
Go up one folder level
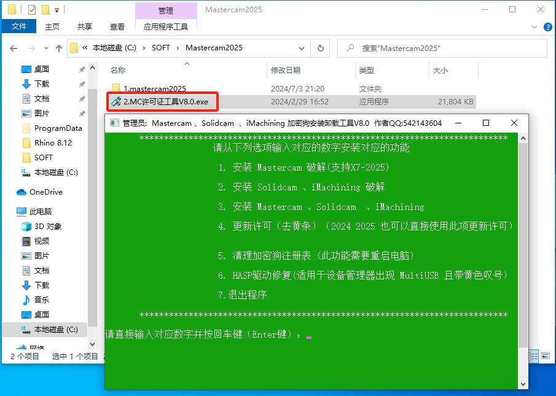(x=59, y=48)
